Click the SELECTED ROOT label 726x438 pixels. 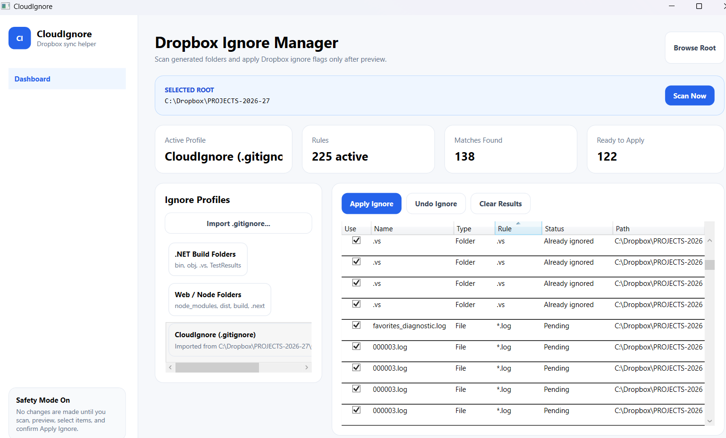[x=189, y=90]
